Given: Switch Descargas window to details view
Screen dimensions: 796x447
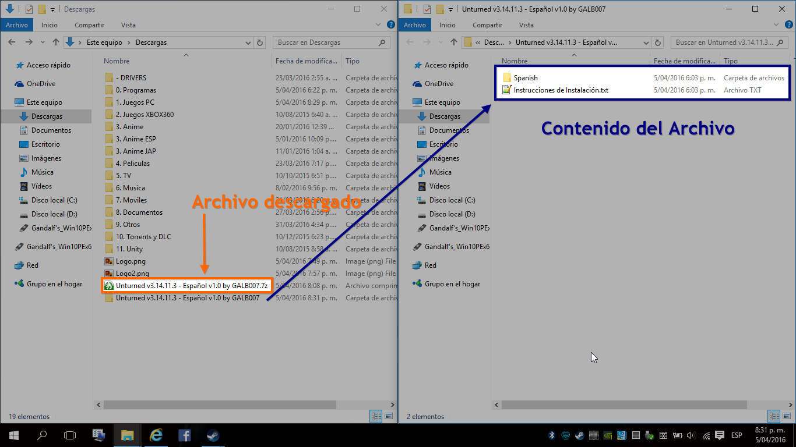Looking at the screenshot, I should (x=376, y=417).
